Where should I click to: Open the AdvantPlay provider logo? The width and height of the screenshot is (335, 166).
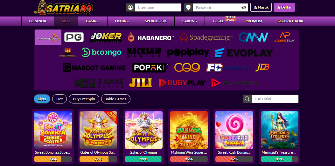pyautogui.click(x=284, y=37)
